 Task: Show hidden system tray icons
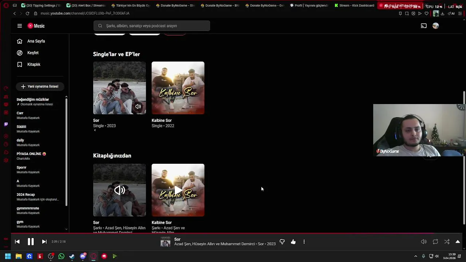(416, 256)
